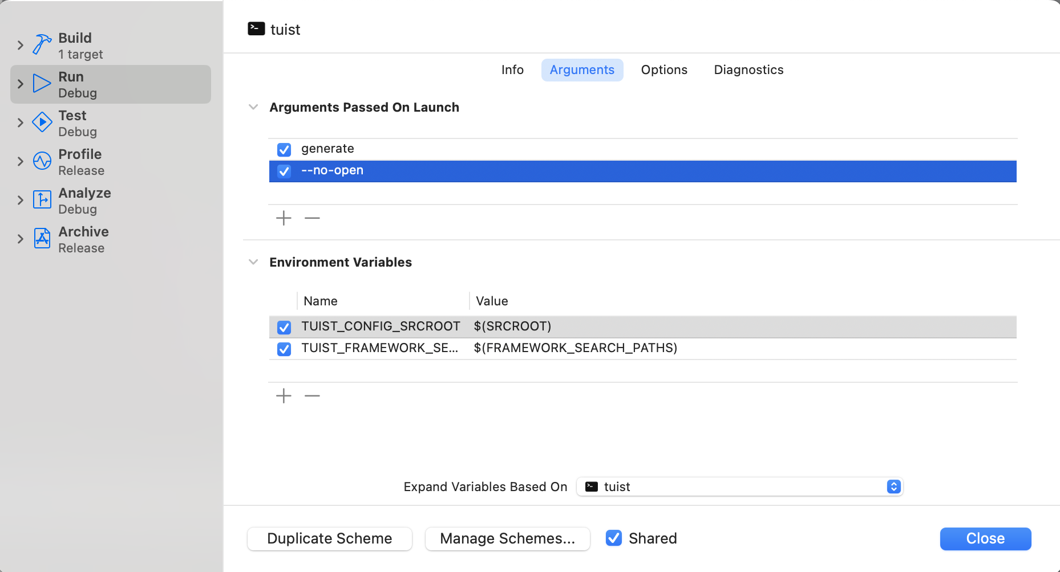This screenshot has width=1060, height=572.
Task: Disable the generate argument checkbox
Action: pyautogui.click(x=284, y=150)
